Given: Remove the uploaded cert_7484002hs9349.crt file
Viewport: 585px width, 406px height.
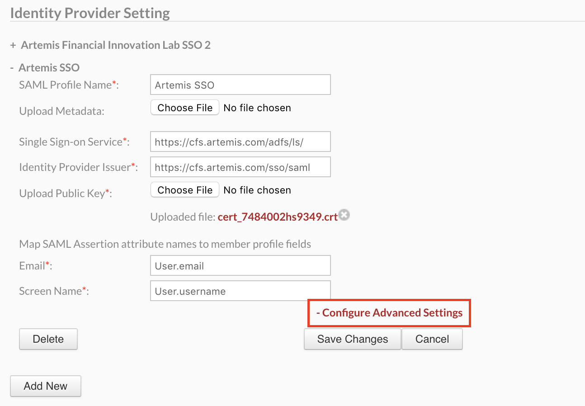Looking at the screenshot, I should pyautogui.click(x=344, y=215).
